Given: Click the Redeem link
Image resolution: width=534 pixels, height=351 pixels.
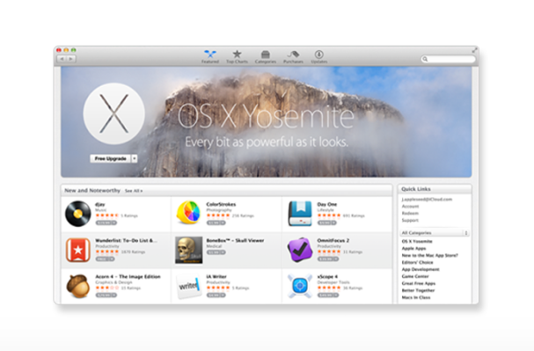Looking at the screenshot, I should (410, 213).
